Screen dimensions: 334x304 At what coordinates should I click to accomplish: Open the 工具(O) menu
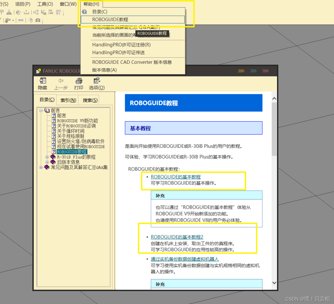(x=45, y=4)
